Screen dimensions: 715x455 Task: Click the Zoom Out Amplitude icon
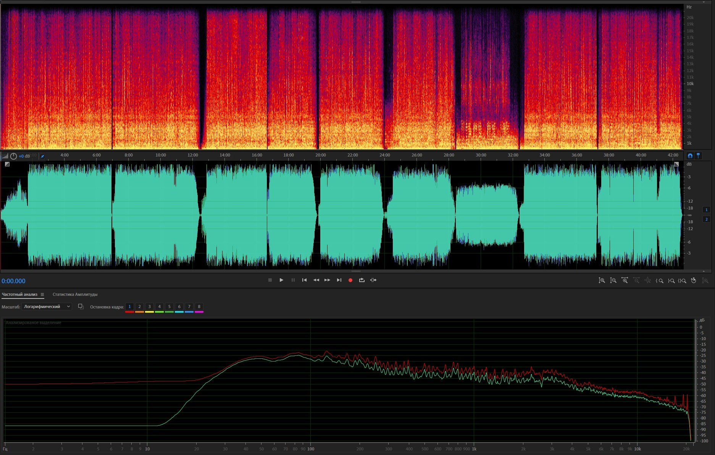613,281
